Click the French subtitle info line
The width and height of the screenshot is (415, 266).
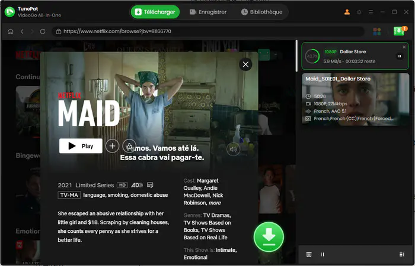(353, 118)
